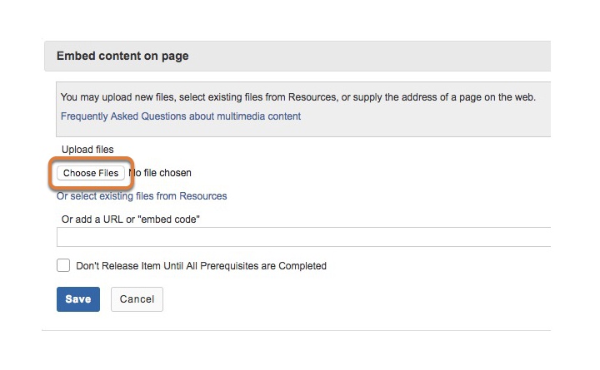Screen dimensions: 600x370
Task: Save the embedded content settings
Action: coord(78,299)
